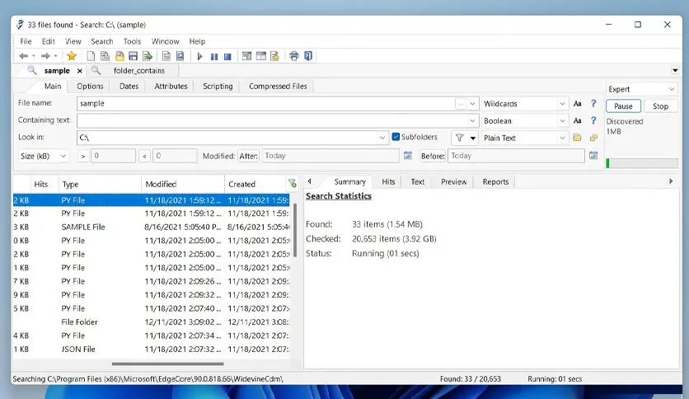Viewport: 689px width, 399px height.
Task: Open the Wildcards dropdown
Action: 524,104
